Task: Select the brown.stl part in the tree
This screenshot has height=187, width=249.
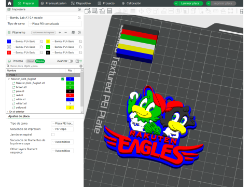Action: (x=21, y=87)
